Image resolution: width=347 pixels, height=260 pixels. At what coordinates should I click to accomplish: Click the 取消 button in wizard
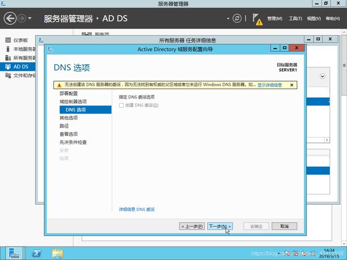coord(285,226)
